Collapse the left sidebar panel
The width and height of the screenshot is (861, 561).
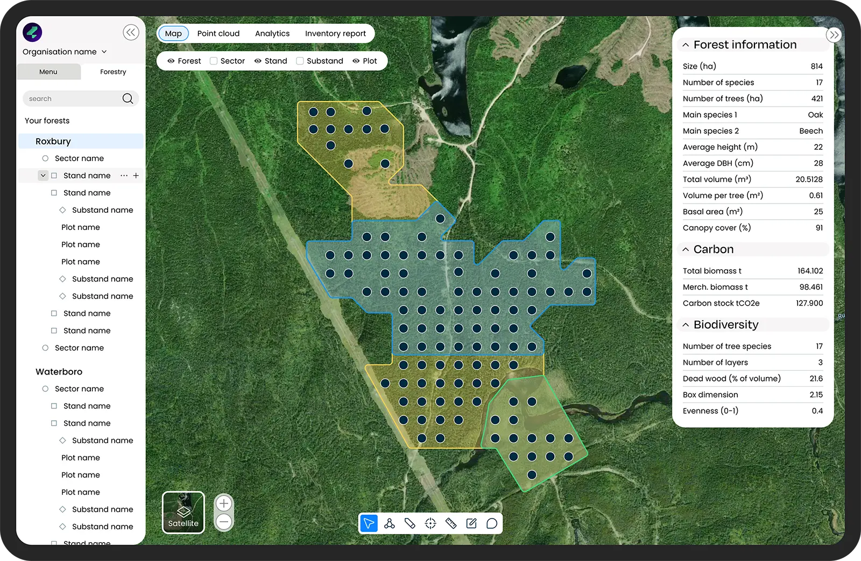click(131, 33)
